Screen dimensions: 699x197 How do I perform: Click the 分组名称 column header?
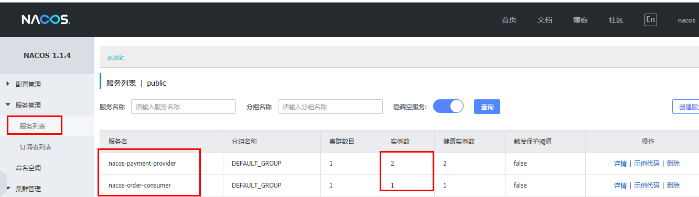click(x=244, y=142)
